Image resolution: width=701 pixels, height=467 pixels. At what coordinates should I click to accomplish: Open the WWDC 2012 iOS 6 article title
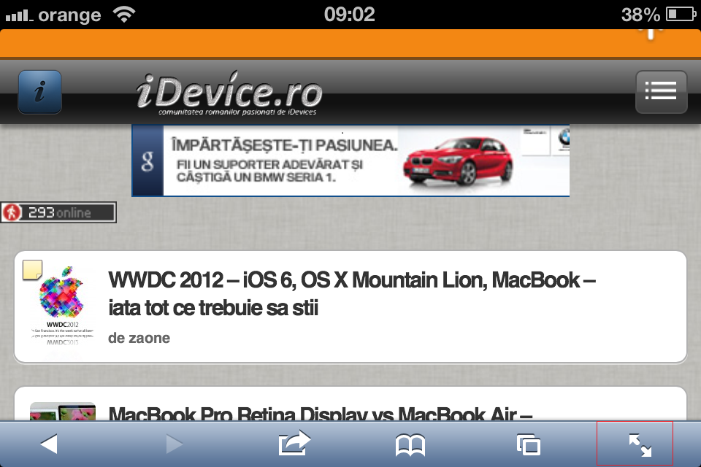tap(350, 293)
